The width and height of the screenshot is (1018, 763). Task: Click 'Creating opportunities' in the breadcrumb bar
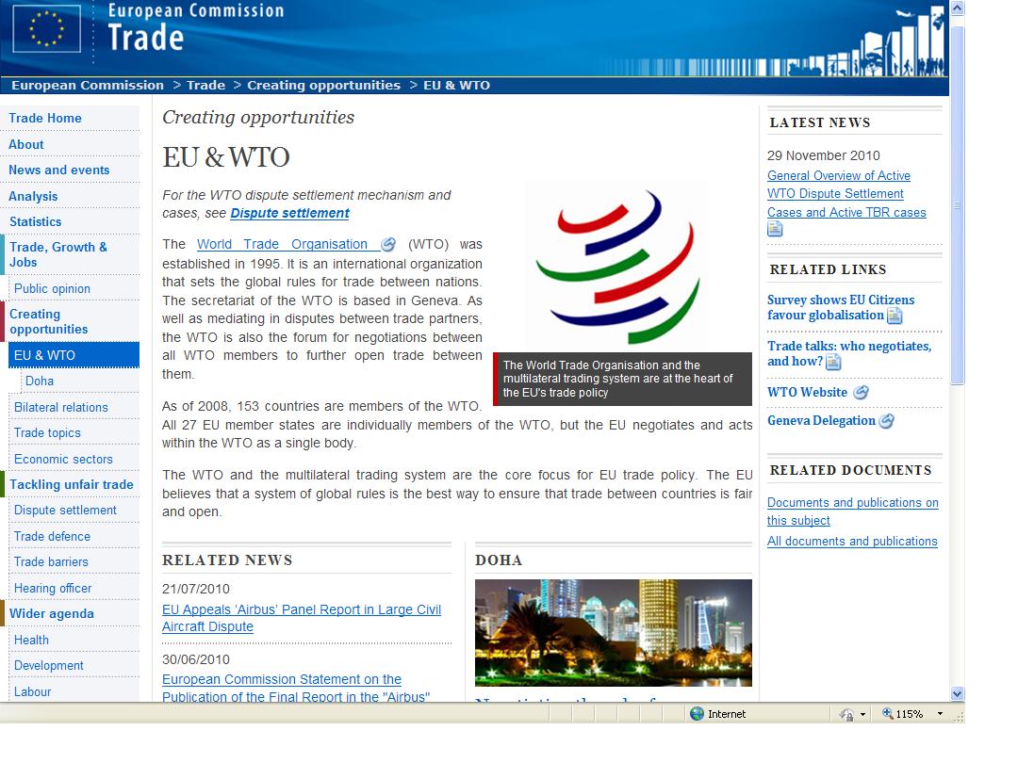point(323,86)
